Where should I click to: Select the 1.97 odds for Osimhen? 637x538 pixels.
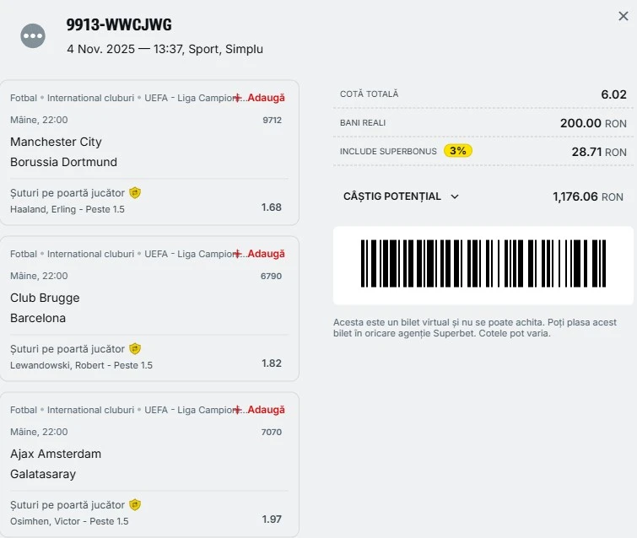coord(272,519)
